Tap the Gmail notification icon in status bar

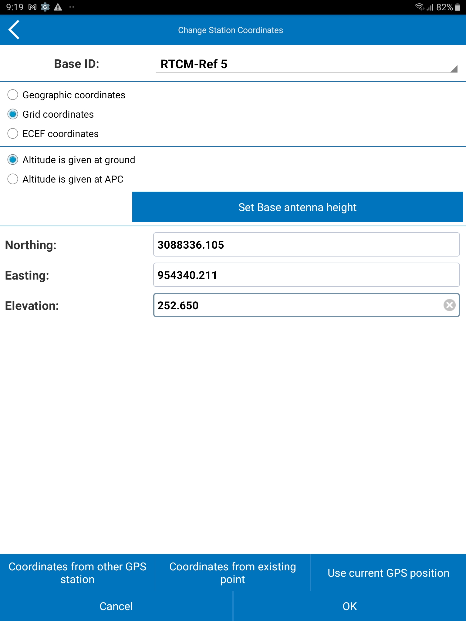tap(32, 7)
